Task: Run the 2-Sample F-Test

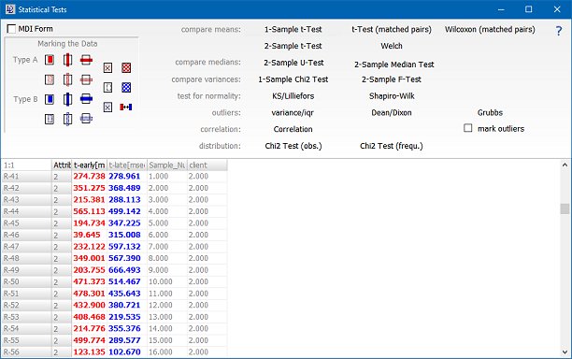Action: (x=392, y=79)
